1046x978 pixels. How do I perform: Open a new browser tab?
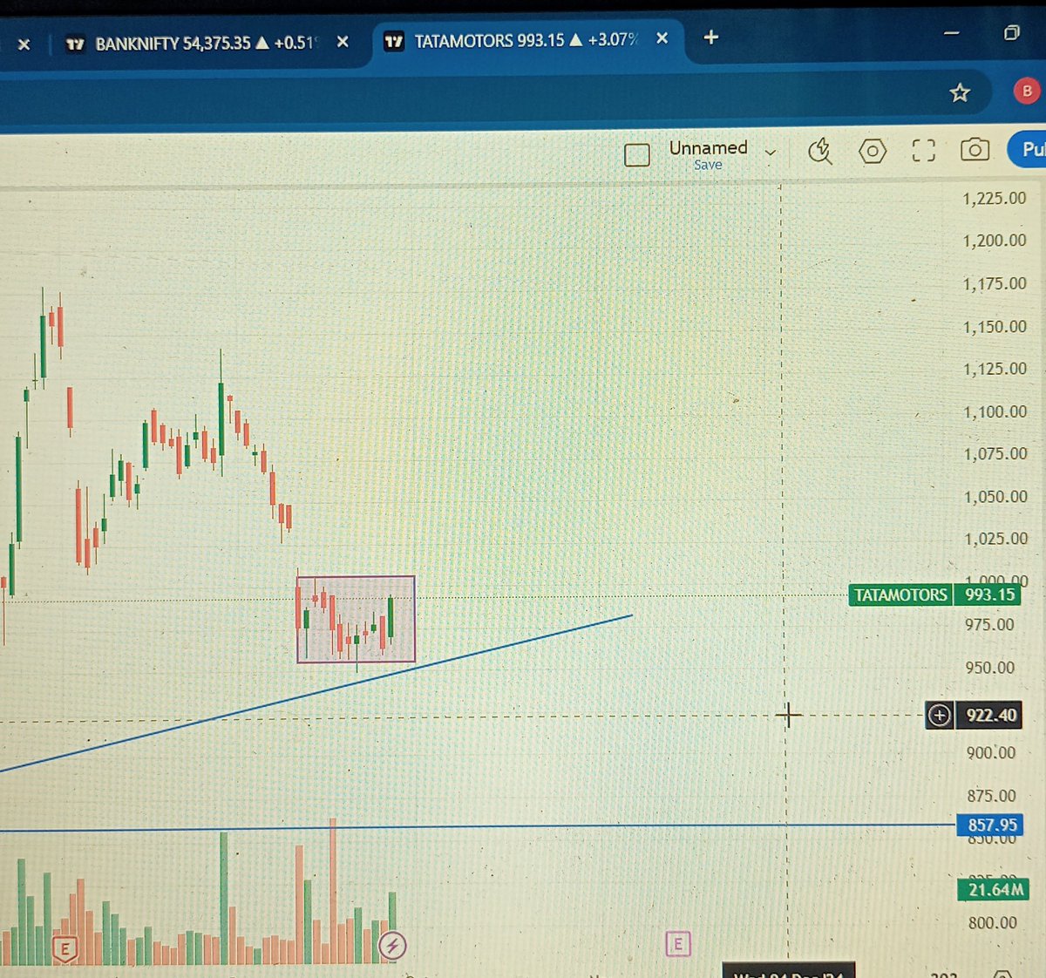710,37
